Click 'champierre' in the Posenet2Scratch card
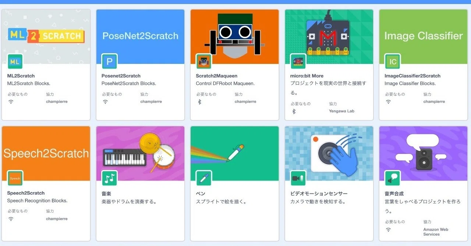Image resolution: width=471 pixels, height=246 pixels. point(151,102)
